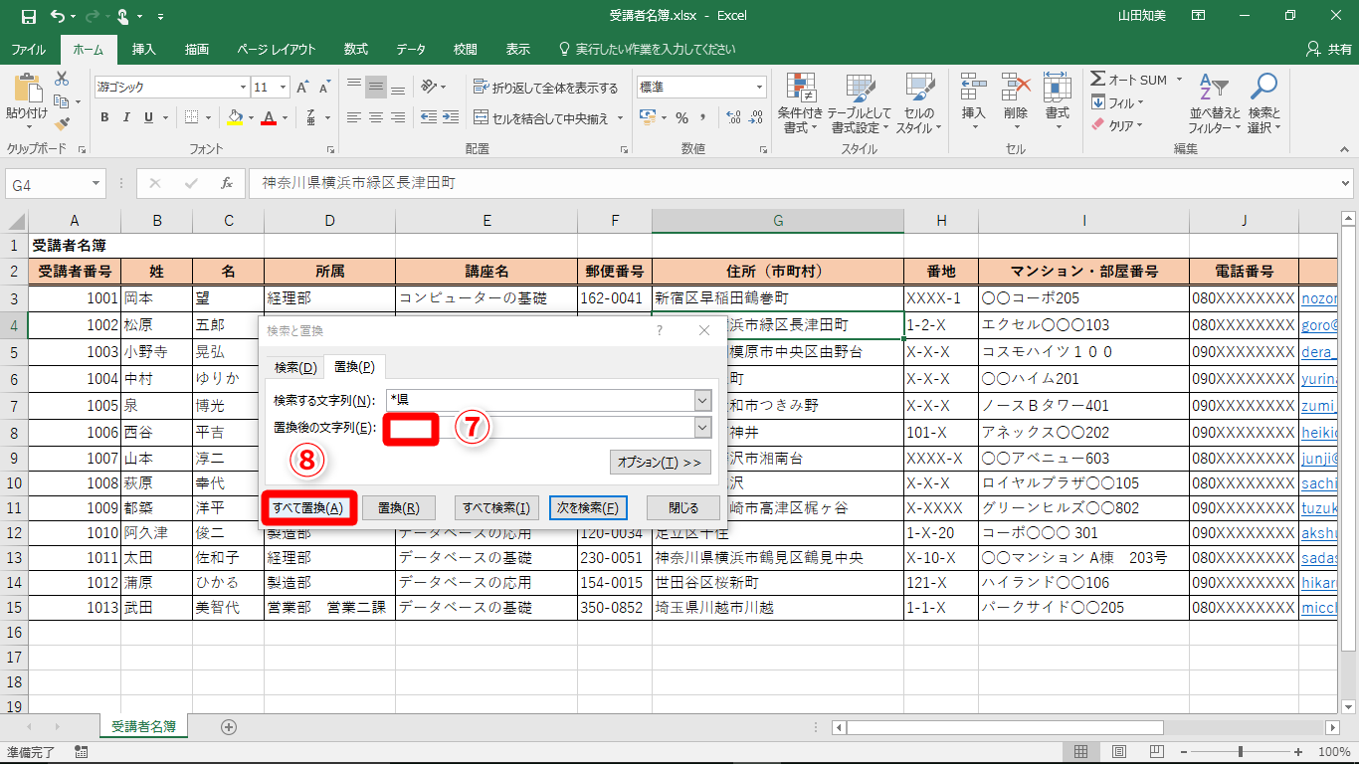Toggle italic formatting

pyautogui.click(x=126, y=117)
